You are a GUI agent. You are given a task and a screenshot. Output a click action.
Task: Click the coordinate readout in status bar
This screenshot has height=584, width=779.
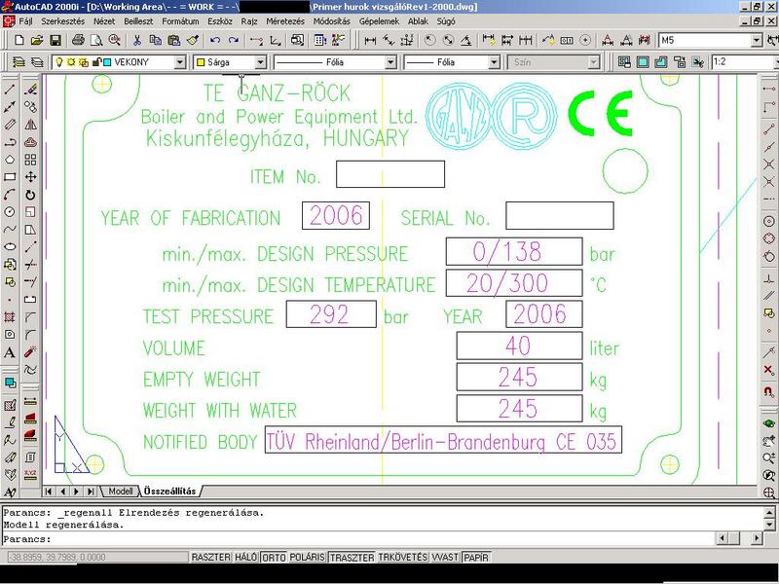(x=96, y=557)
